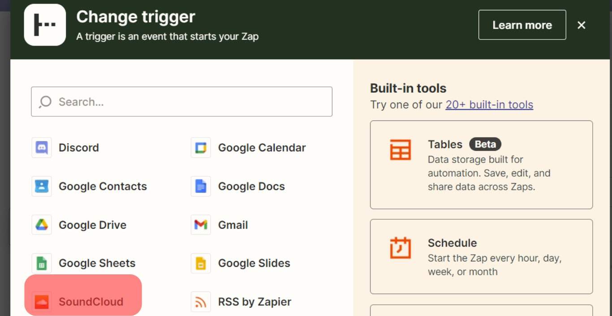Open the Tables Beta card
Screen dimensions: 612x316
click(481, 165)
